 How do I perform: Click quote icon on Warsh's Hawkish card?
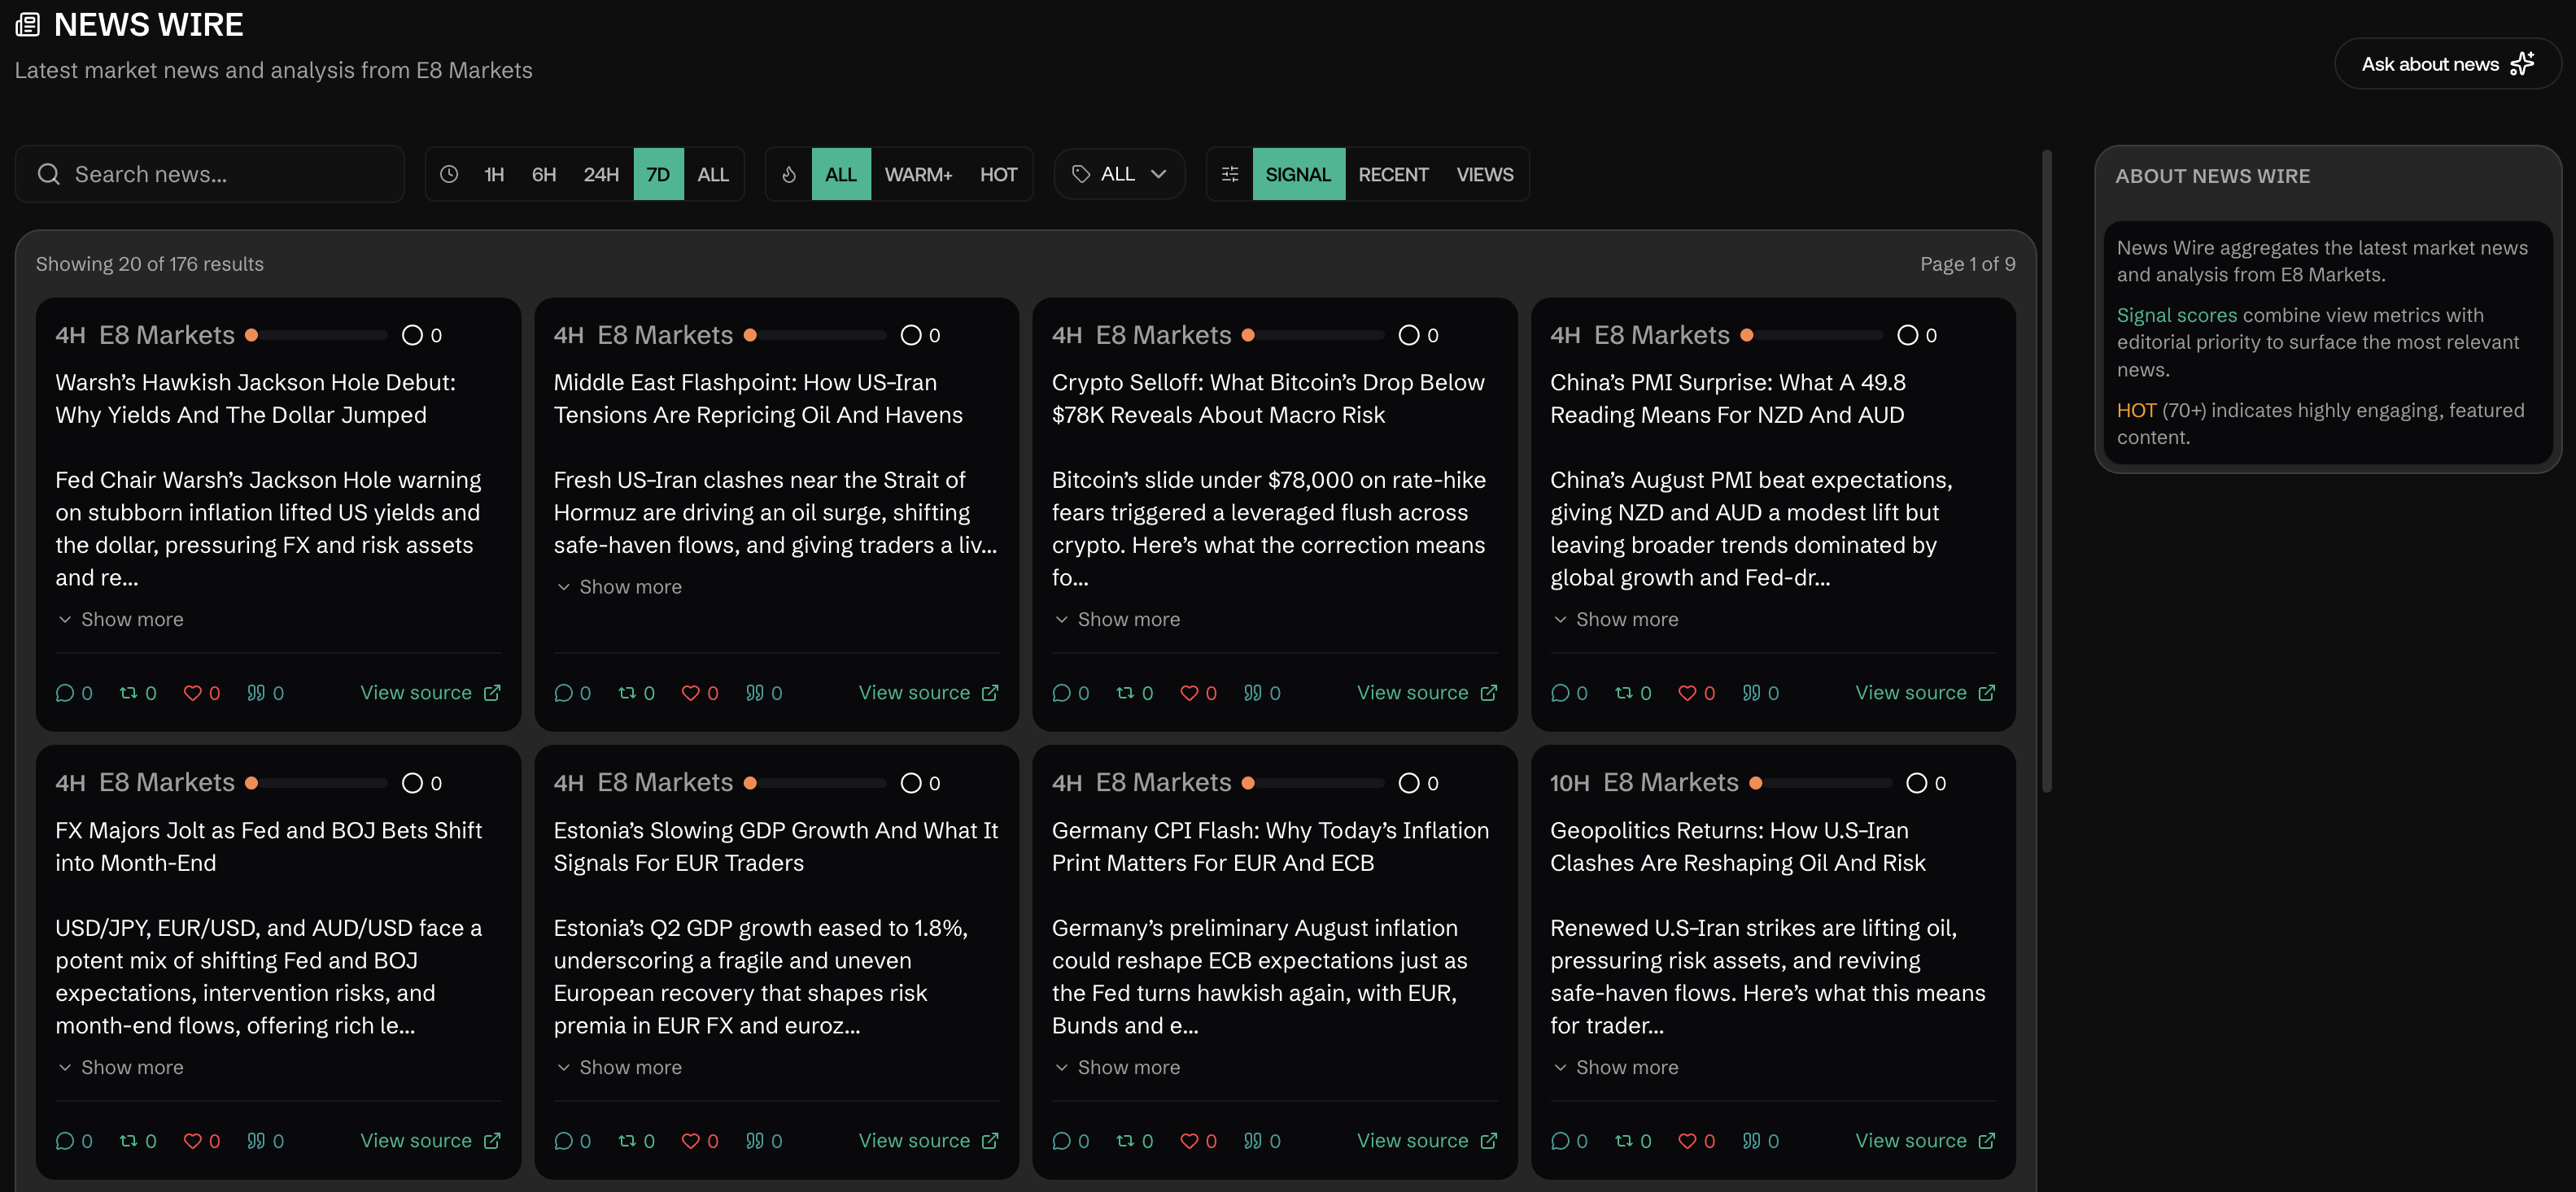pyautogui.click(x=256, y=693)
